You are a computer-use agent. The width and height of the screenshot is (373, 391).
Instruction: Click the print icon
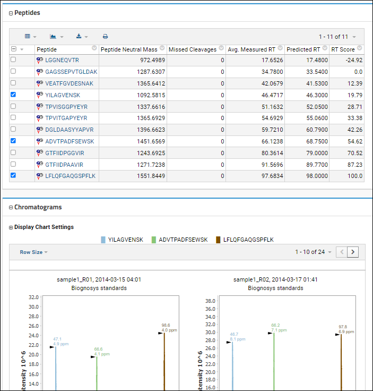106,37
